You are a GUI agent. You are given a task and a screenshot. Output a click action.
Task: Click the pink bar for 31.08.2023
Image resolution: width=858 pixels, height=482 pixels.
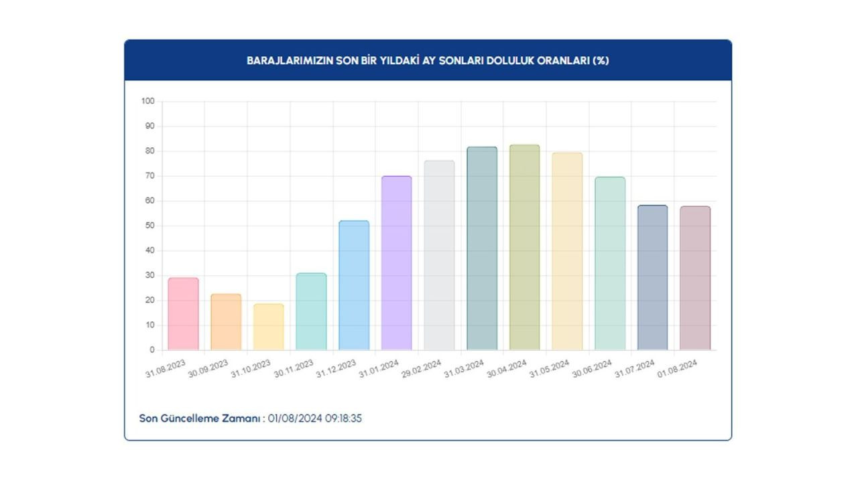coord(183,314)
